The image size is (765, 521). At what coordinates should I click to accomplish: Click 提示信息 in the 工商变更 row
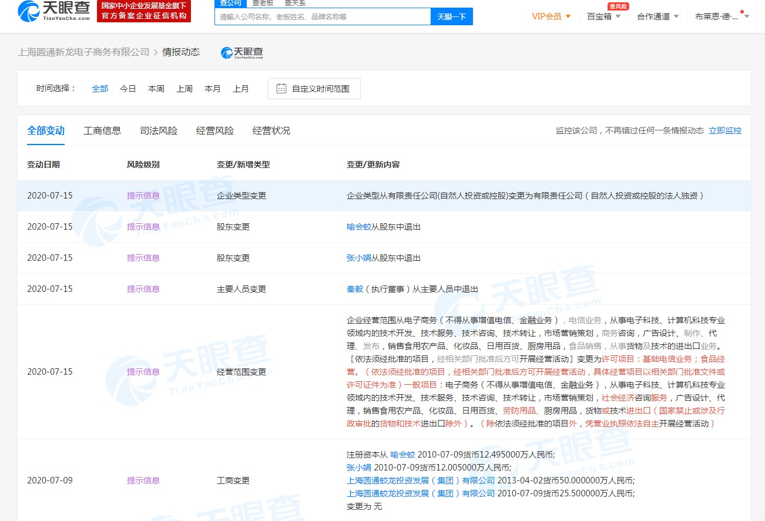point(143,480)
